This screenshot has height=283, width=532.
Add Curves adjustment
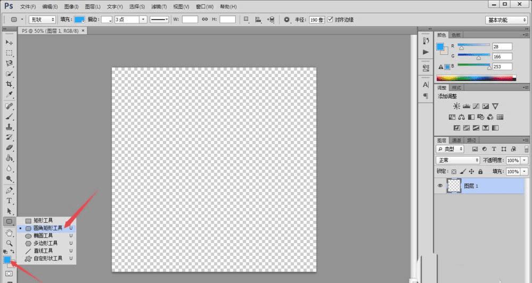pyautogui.click(x=476, y=106)
